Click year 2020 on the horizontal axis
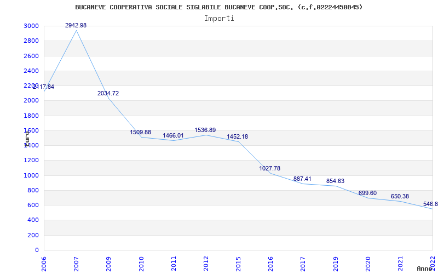This screenshot has width=438, height=274. 368,262
